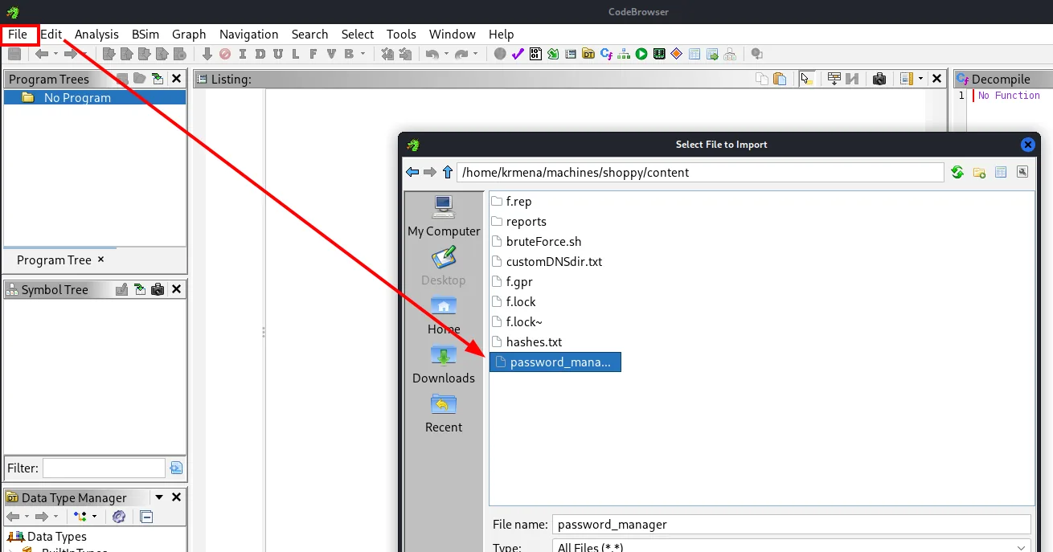Viewport: 1053px width, 552px height.
Task: Select the bruteForce.sh file
Action: point(536,242)
